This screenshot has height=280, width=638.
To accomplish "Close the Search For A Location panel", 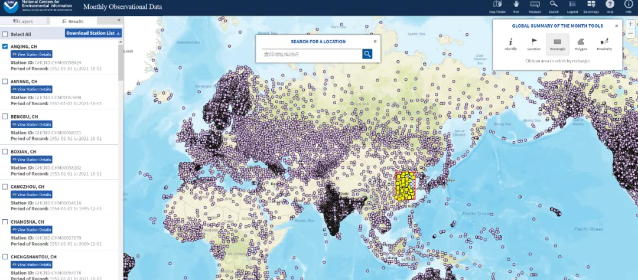I will pos(375,41).
